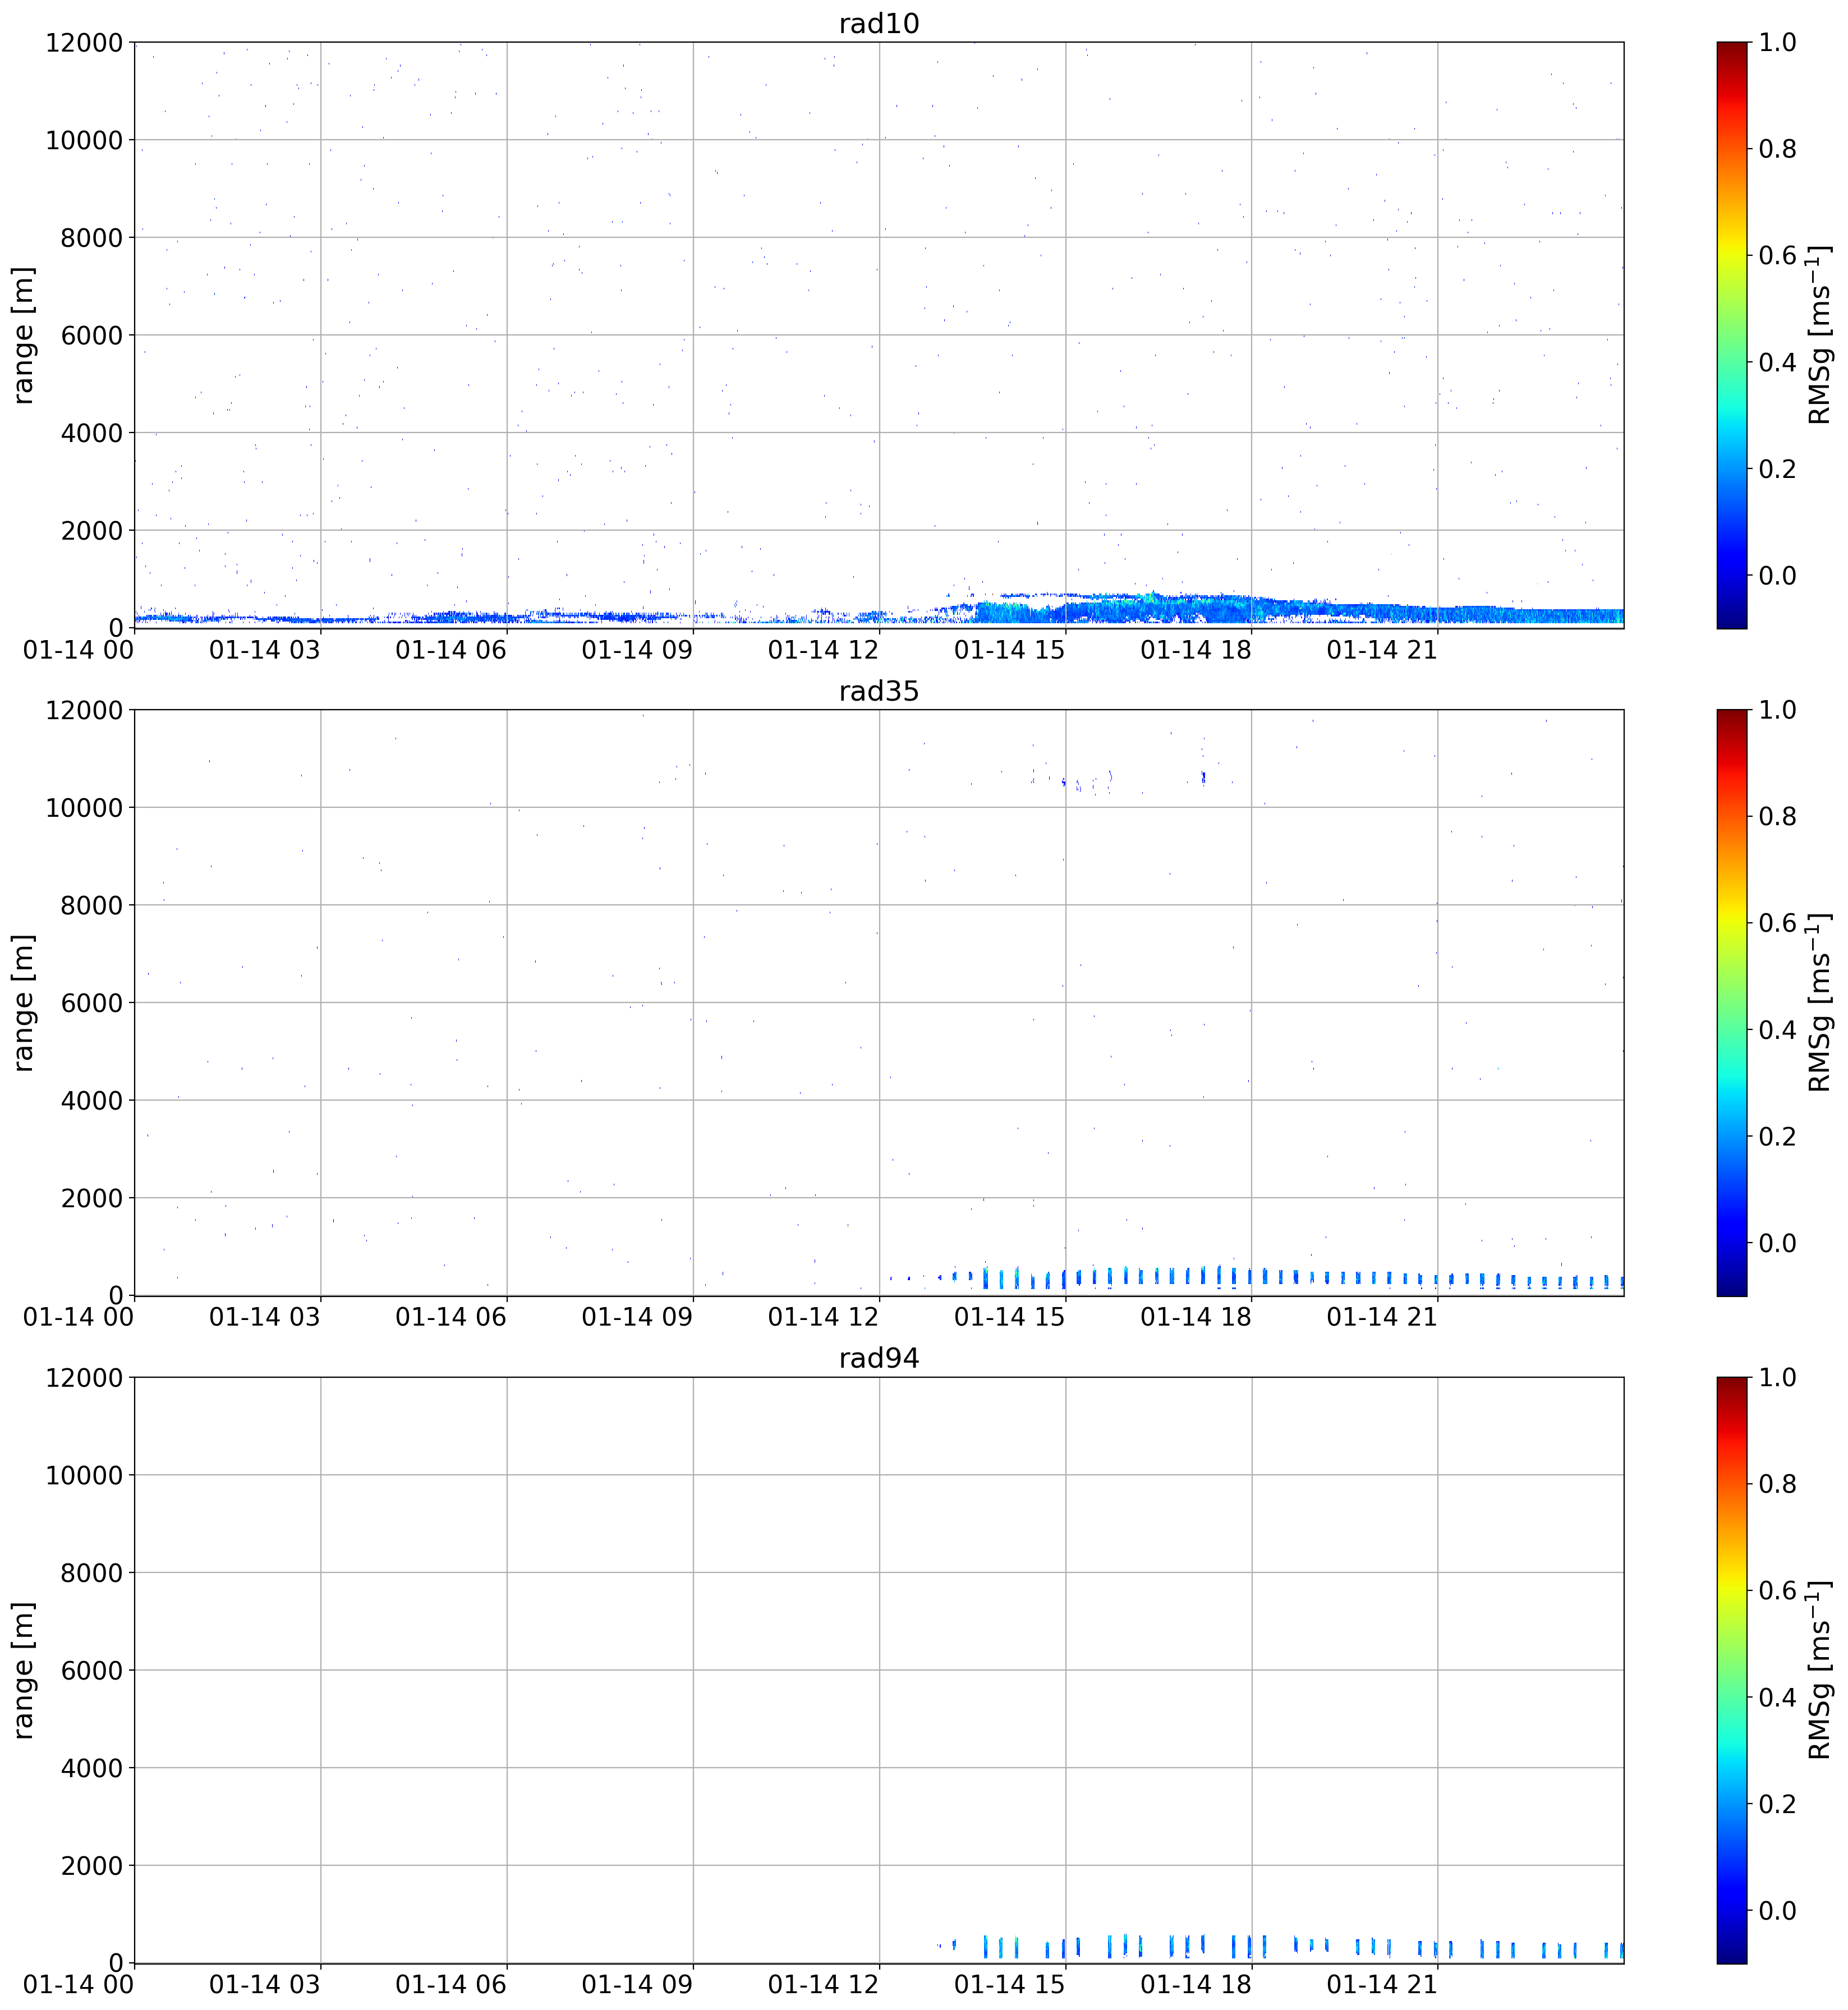Click the rad10 panel colorbar

coord(1731,335)
